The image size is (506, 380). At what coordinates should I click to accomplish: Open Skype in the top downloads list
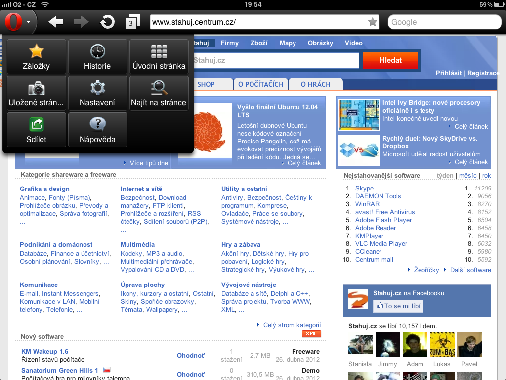click(x=364, y=189)
